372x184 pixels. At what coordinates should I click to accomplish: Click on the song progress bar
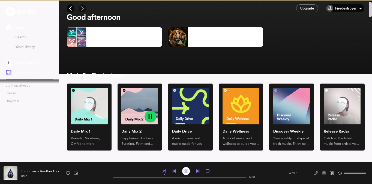(x=180, y=177)
